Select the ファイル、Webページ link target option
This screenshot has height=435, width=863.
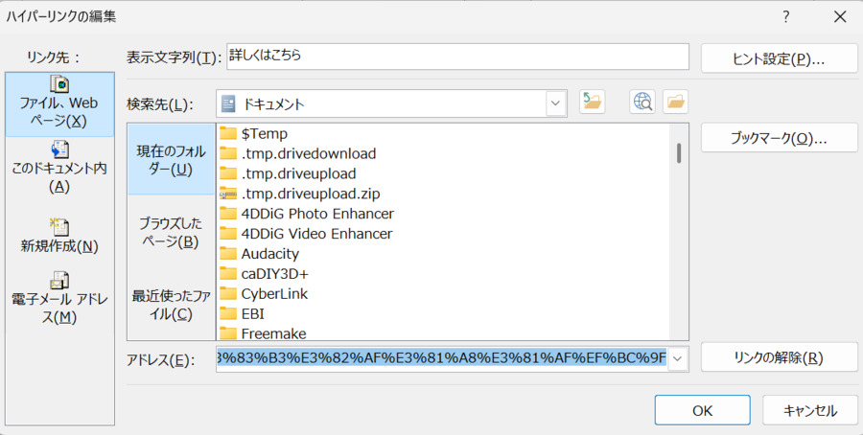tap(59, 104)
